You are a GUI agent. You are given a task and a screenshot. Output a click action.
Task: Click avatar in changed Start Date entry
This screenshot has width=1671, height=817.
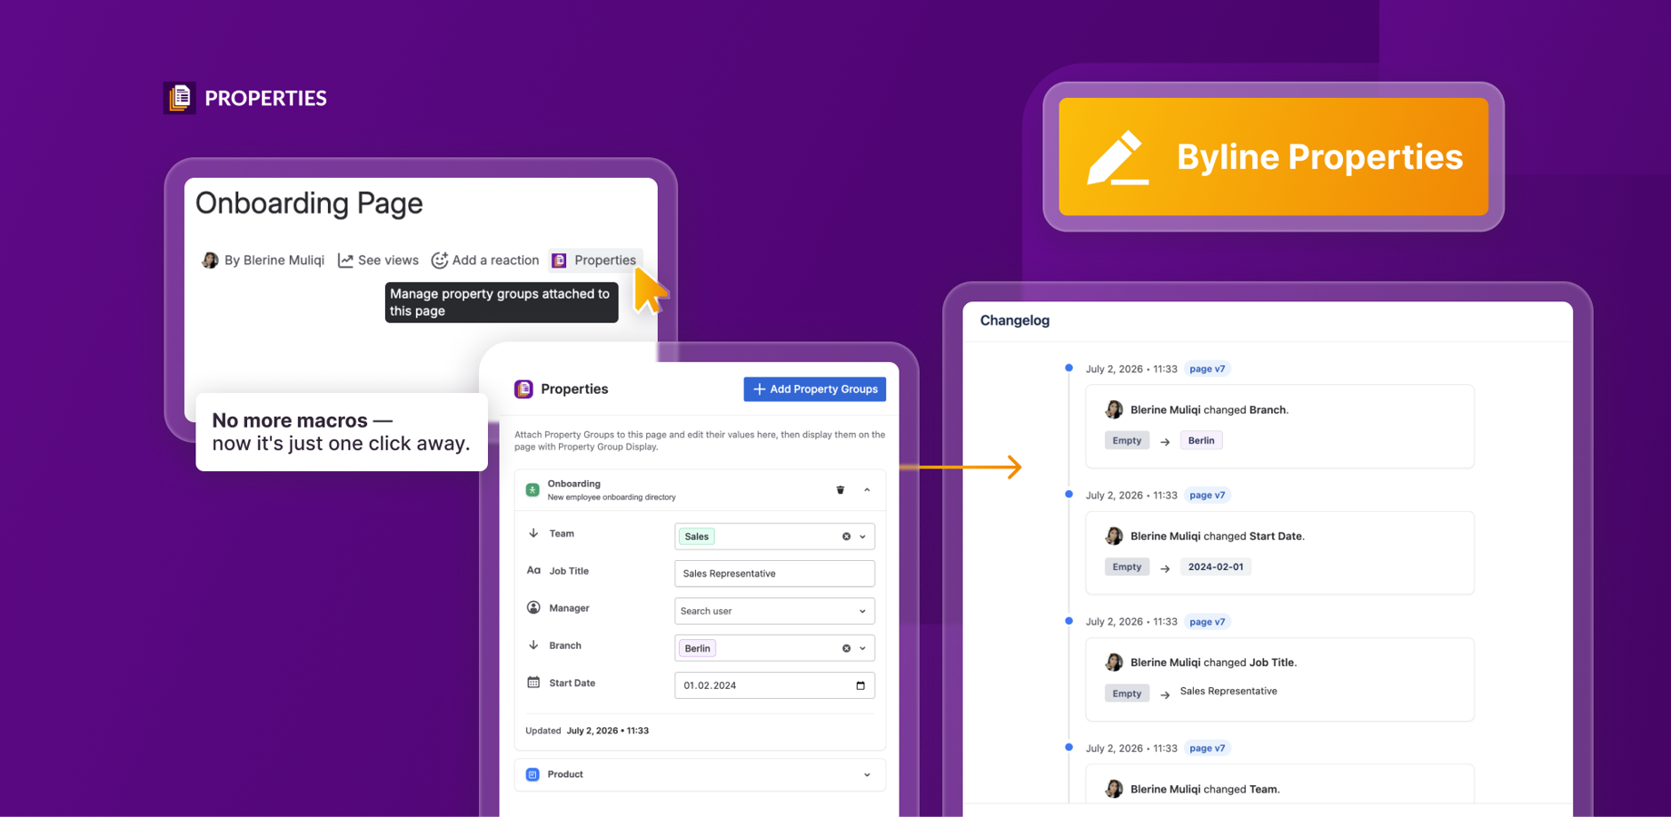[x=1114, y=536]
